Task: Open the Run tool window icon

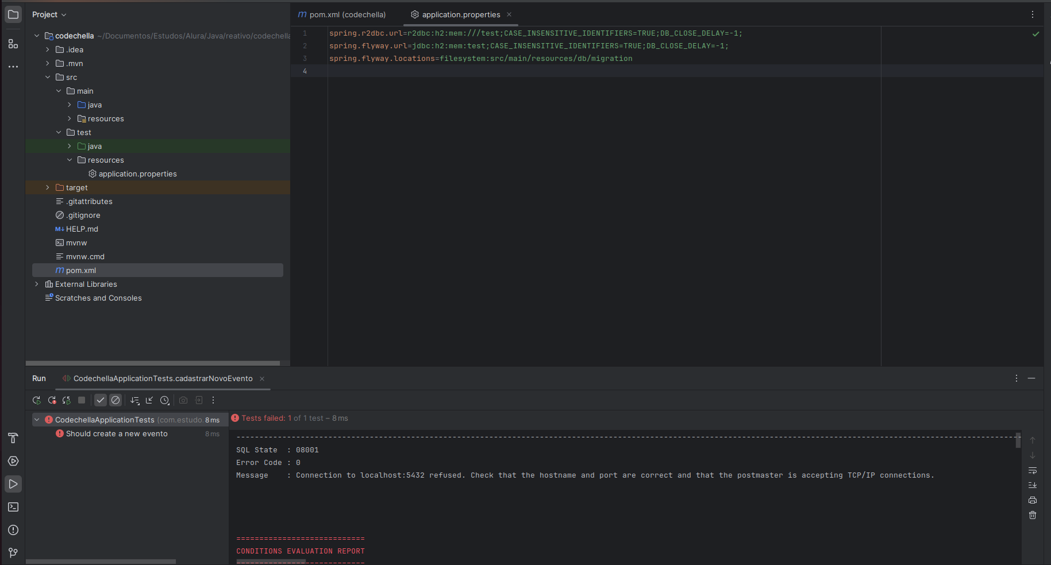Action: point(13,484)
